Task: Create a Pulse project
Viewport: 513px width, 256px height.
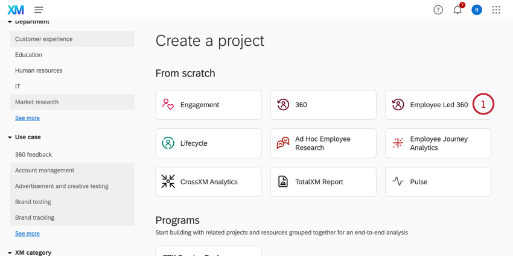Action: 438,181
